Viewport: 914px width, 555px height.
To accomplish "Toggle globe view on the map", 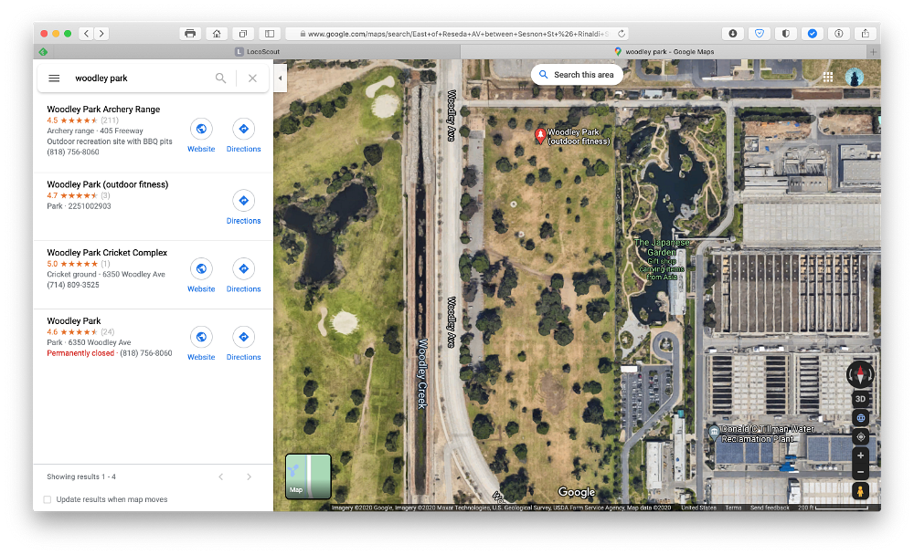I will (x=860, y=417).
